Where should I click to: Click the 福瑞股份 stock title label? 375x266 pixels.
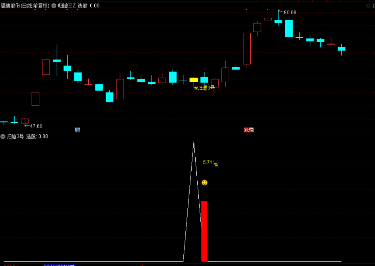coord(25,6)
